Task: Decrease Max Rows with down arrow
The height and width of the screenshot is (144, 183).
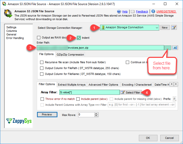Action: [96, 116]
